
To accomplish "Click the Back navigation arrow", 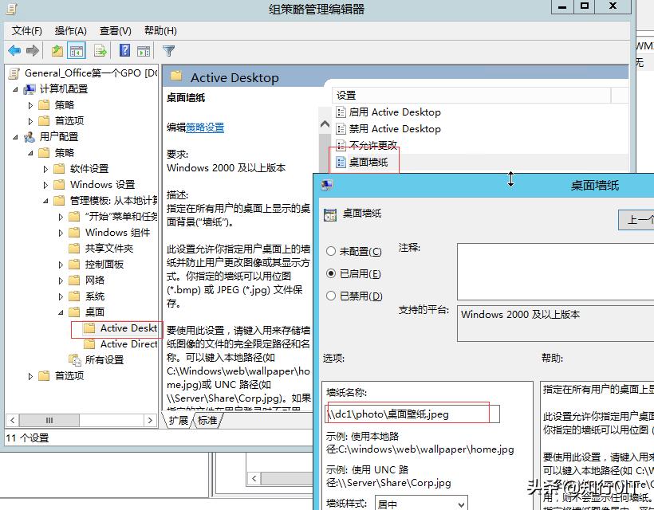I will tap(14, 49).
